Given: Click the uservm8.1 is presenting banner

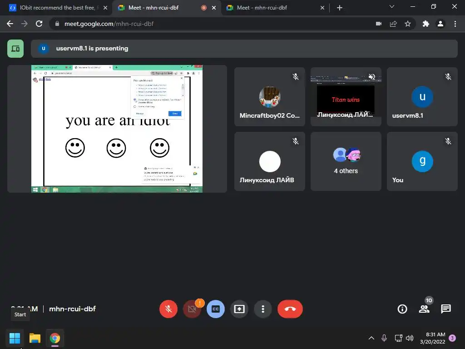Looking at the screenshot, I should pyautogui.click(x=244, y=48).
